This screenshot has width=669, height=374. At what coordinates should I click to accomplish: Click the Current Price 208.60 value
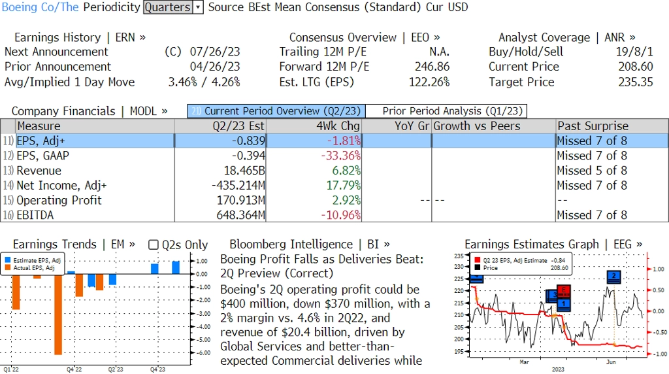point(636,67)
